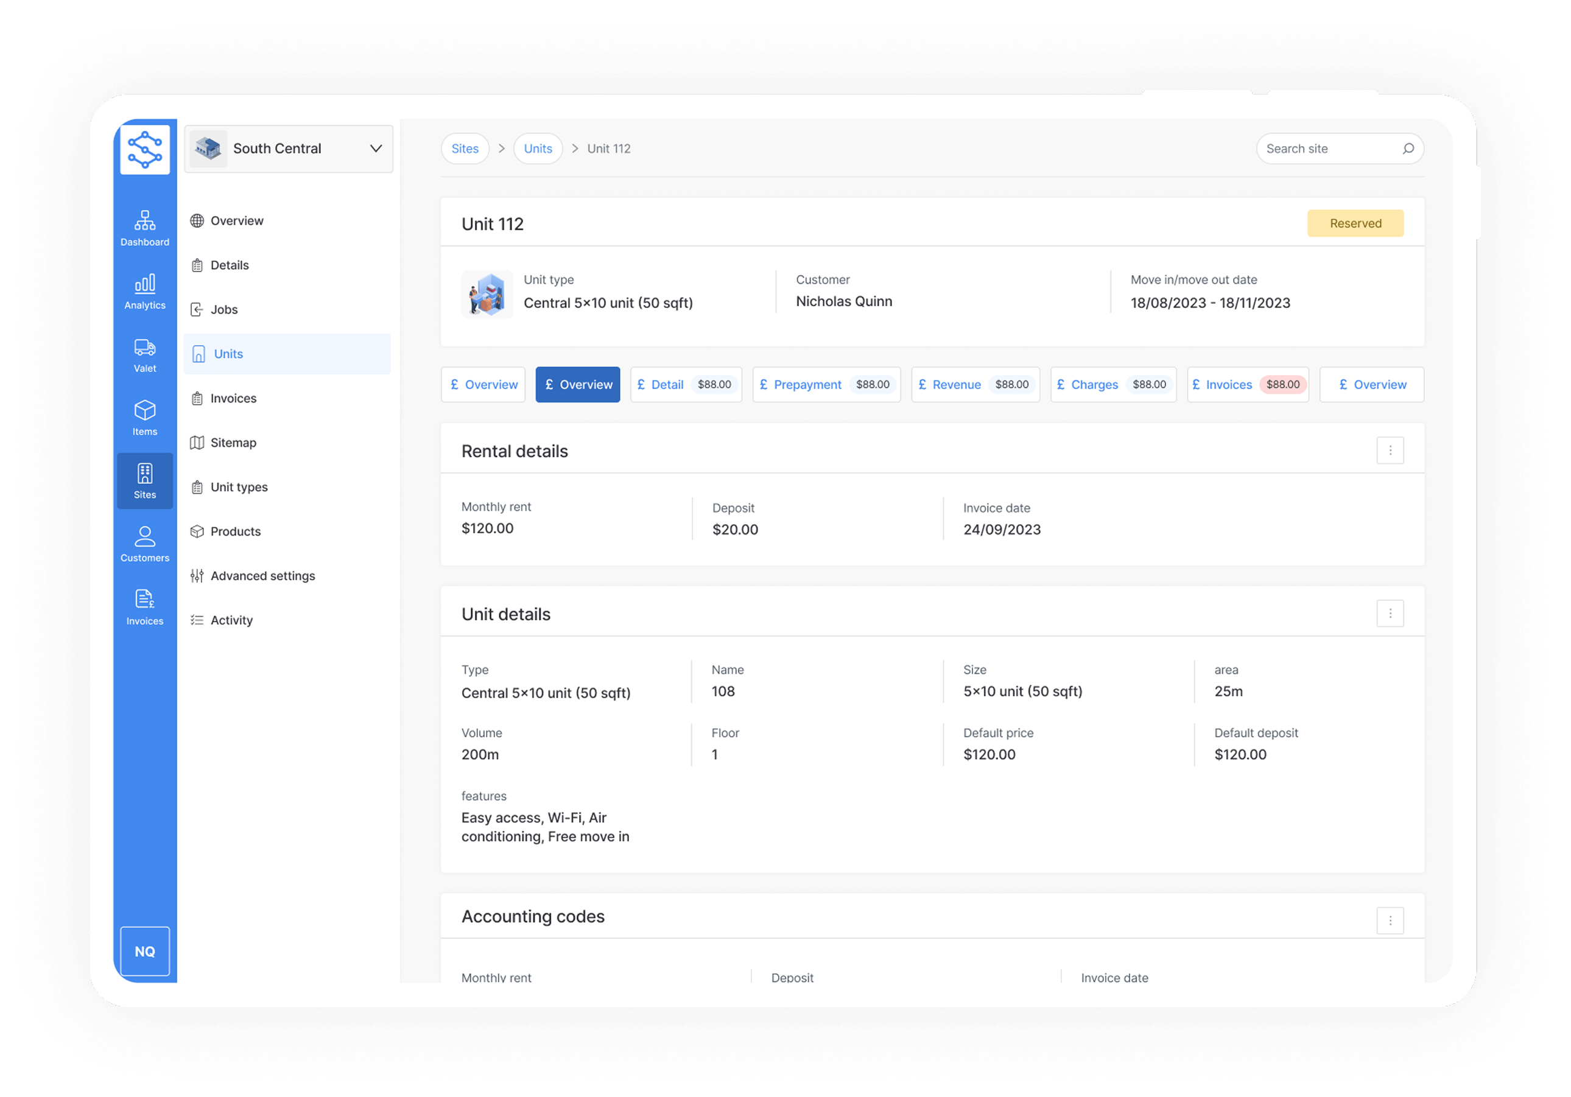Open Unit details three-dot menu

1390,614
